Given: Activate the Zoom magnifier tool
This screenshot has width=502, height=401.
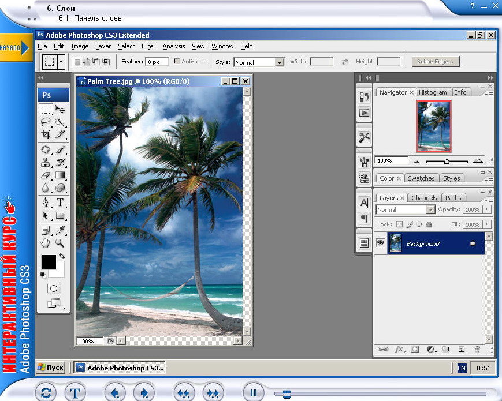Looking at the screenshot, I should 60,243.
